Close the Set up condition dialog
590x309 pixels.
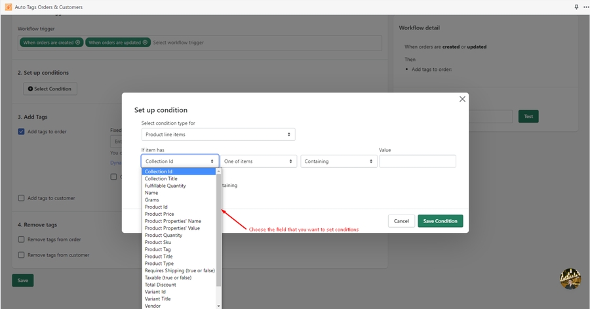(462, 99)
